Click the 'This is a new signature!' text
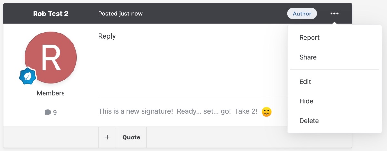Image resolution: width=387 pixels, height=151 pixels. pos(135,111)
